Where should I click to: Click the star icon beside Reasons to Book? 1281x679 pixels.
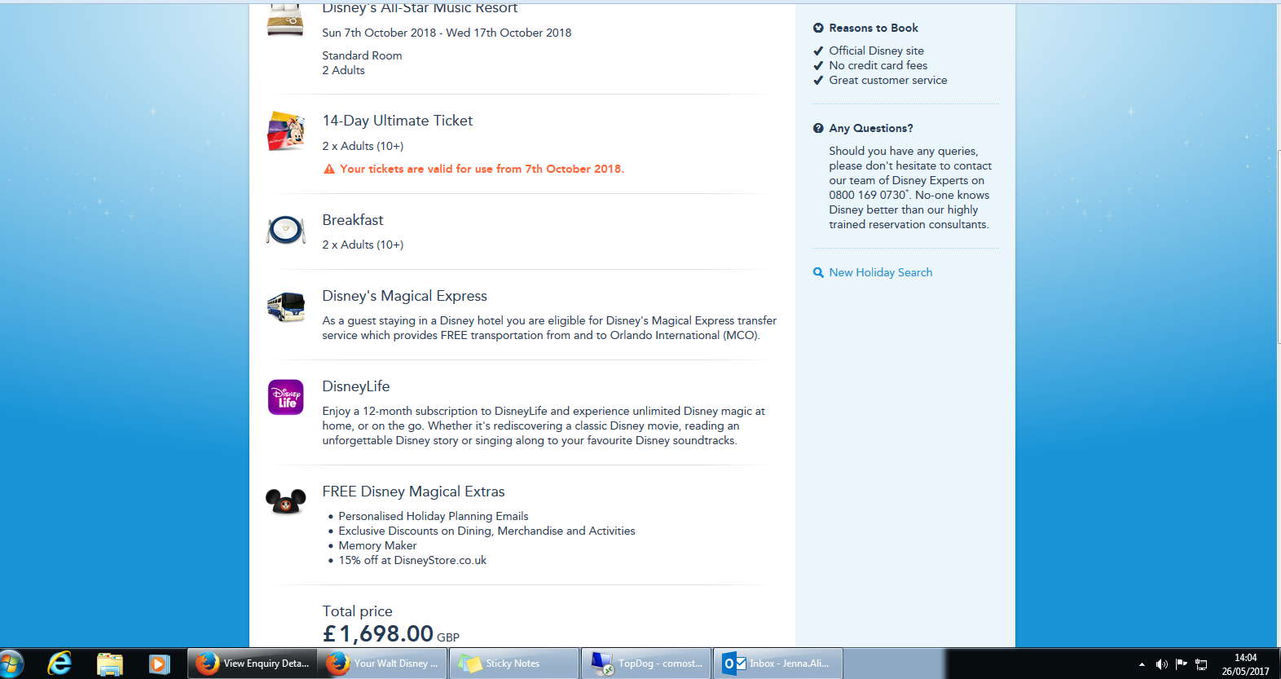point(818,28)
